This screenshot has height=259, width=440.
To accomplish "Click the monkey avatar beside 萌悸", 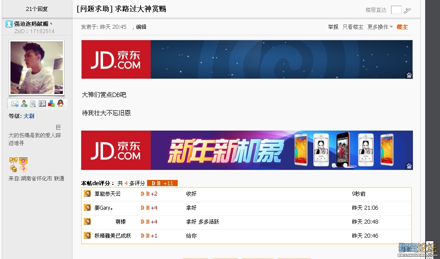I will [88, 221].
